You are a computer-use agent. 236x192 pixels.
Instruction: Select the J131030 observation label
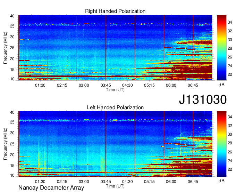pos(203,99)
